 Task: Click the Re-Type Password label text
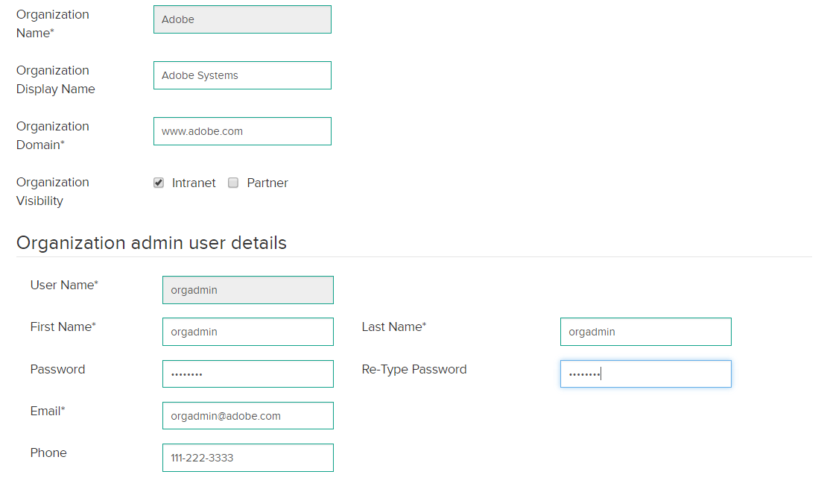click(414, 369)
